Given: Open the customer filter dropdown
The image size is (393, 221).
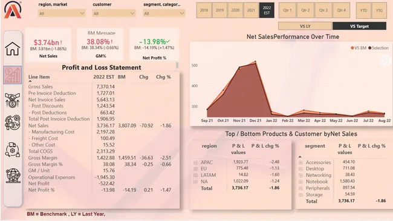Looking at the screenshot, I should (x=114, y=13).
